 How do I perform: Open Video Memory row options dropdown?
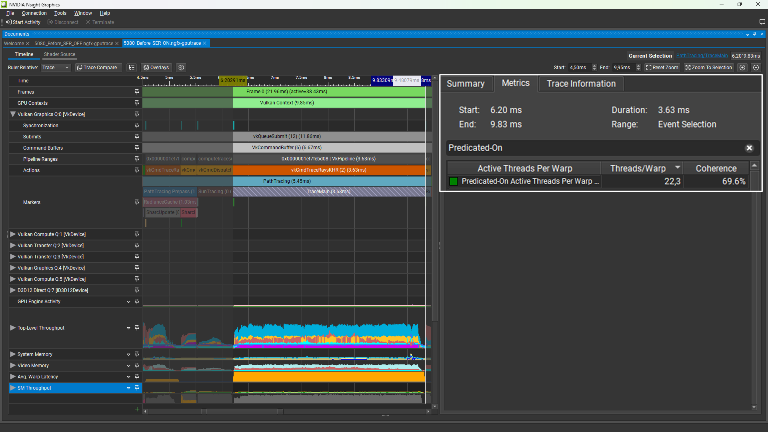[x=128, y=366]
